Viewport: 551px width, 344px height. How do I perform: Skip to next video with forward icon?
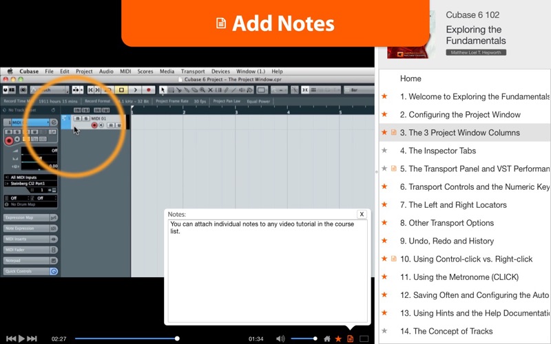[32, 338]
